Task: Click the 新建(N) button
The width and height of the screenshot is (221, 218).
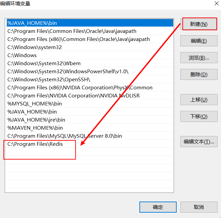Action: tap(199, 24)
